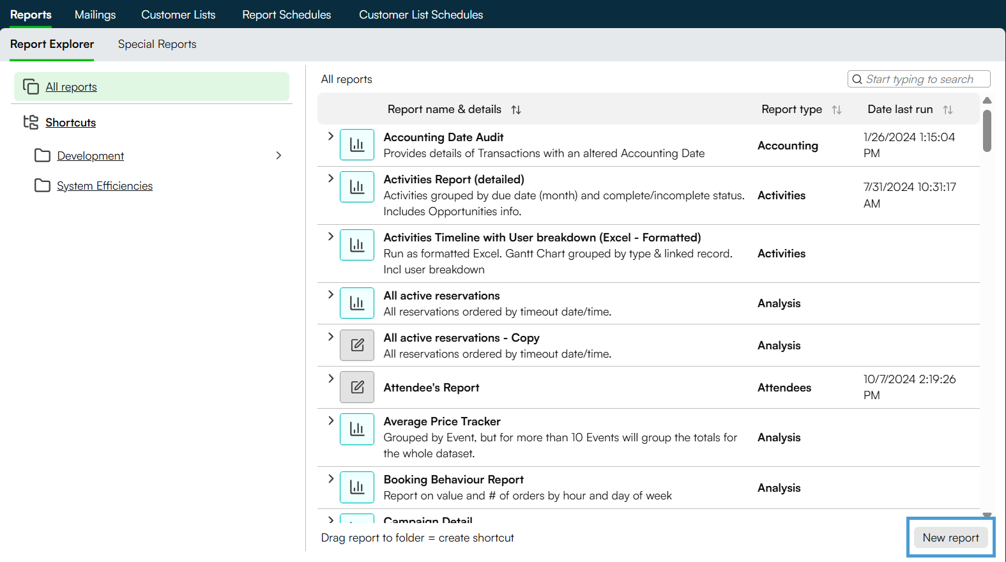This screenshot has width=1006, height=562.
Task: Select the Average Price Tracker name
Action: pyautogui.click(x=442, y=421)
